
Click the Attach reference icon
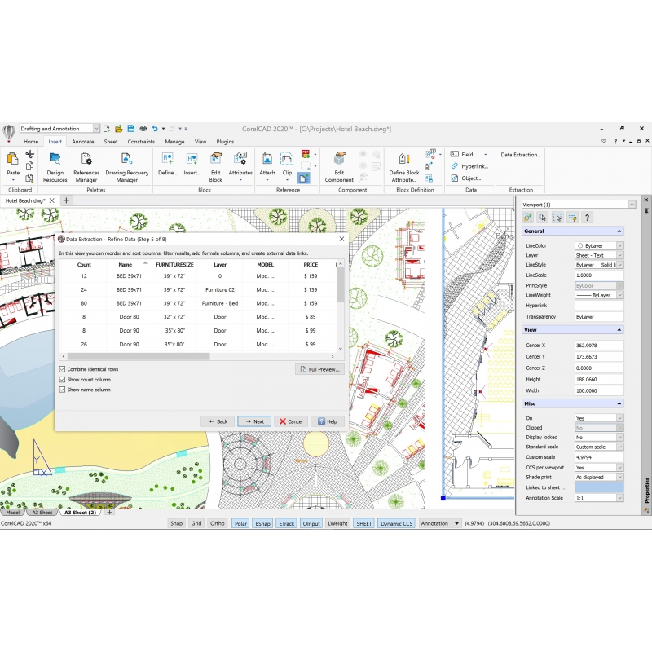267,158
